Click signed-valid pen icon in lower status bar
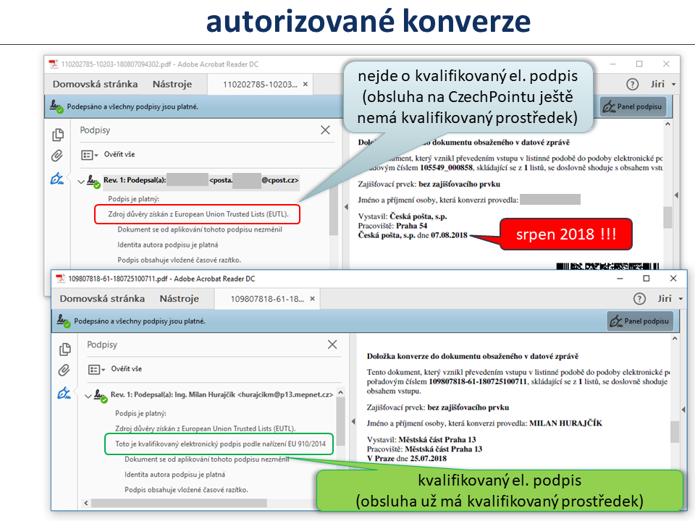Screen dimensions: 695x521 [x=64, y=321]
